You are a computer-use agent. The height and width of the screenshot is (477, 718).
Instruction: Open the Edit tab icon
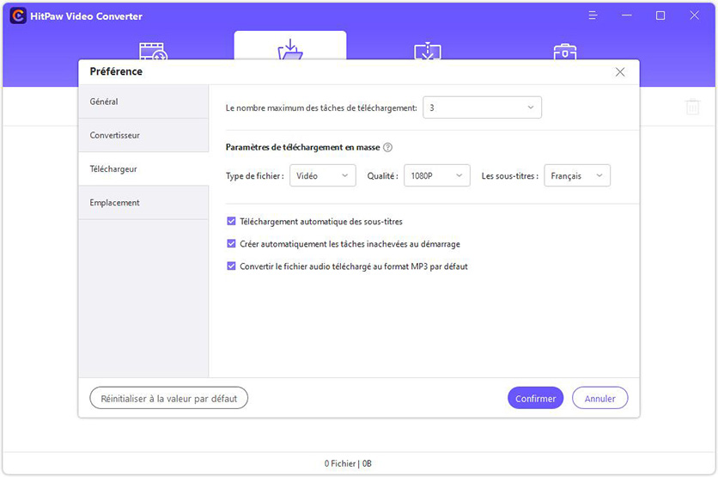(x=428, y=50)
